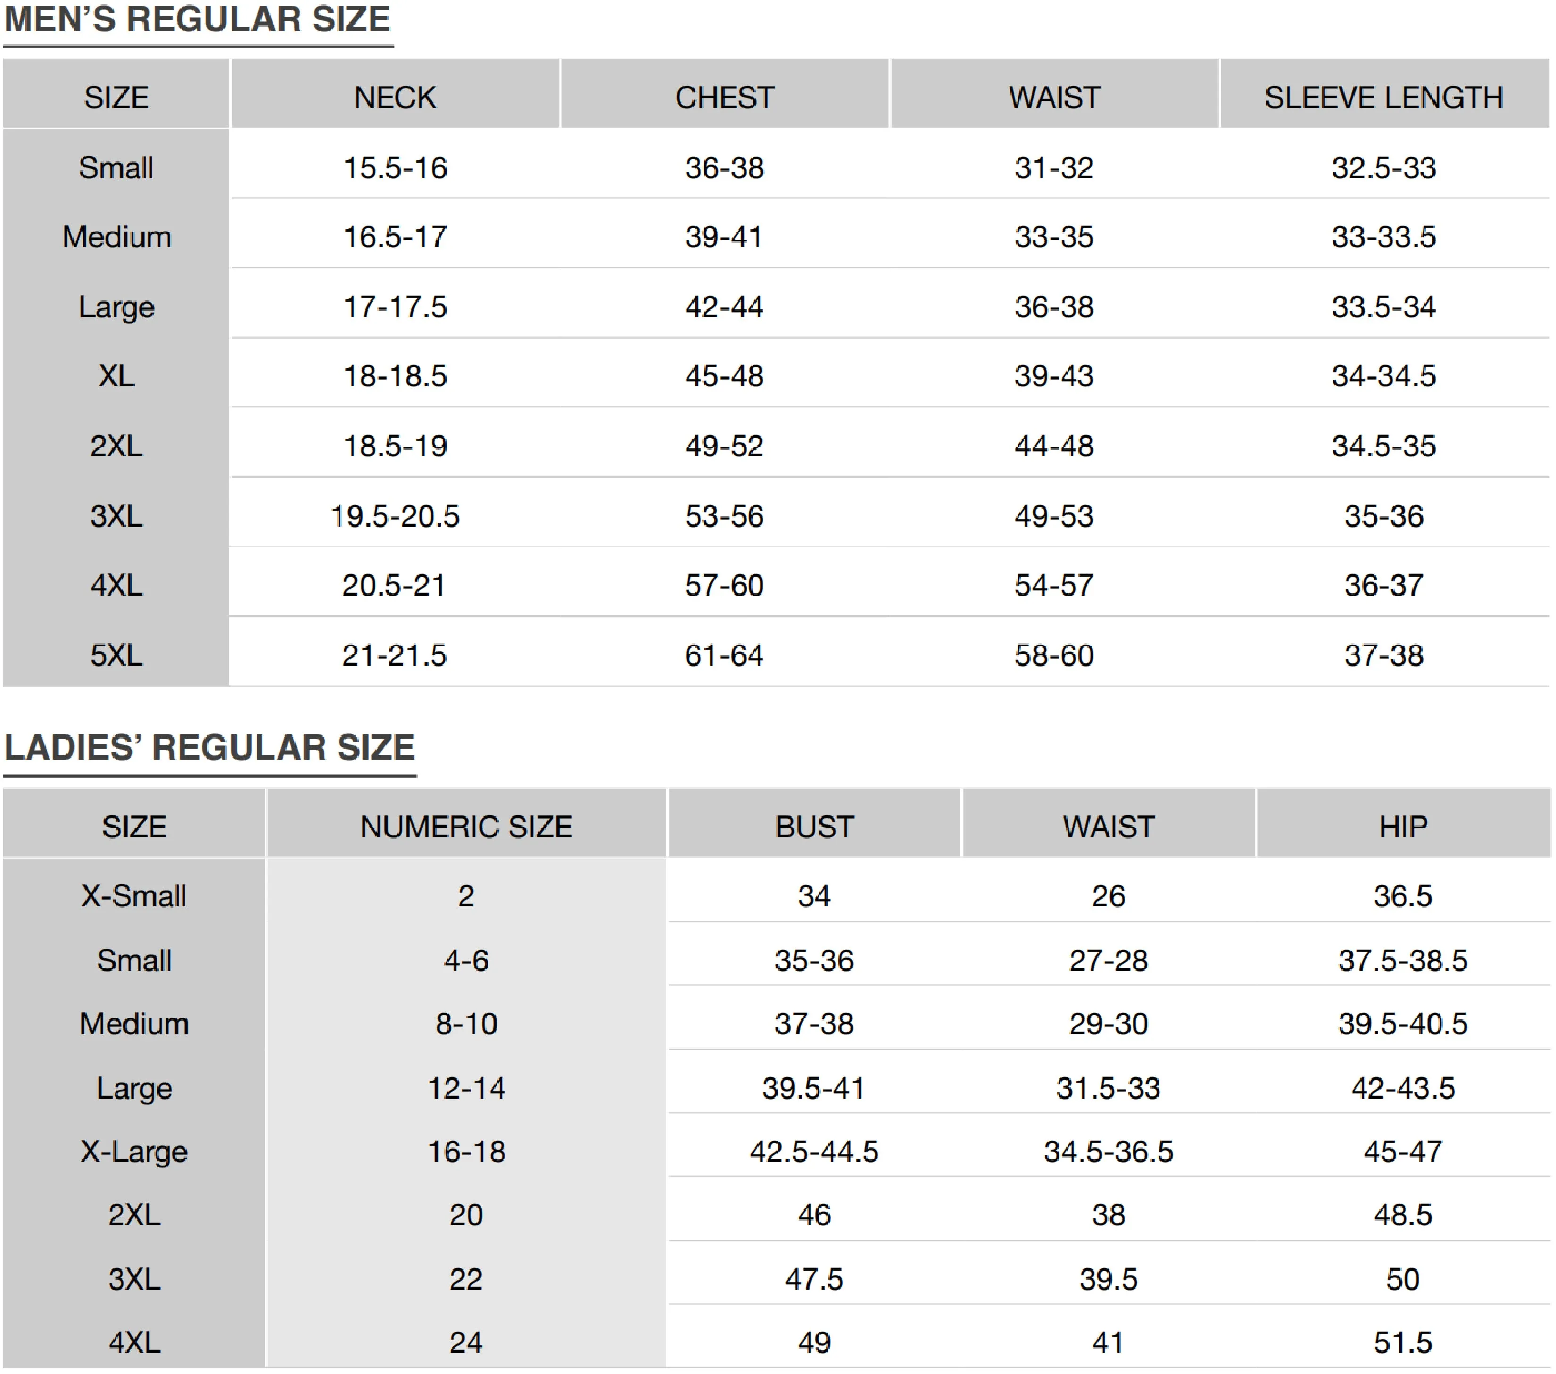Select the NUMERIC SIZE column header
The image size is (1556, 1374).
(466, 826)
